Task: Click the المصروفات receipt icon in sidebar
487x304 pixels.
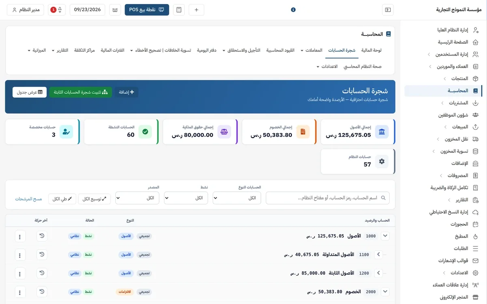Action: point(476,176)
